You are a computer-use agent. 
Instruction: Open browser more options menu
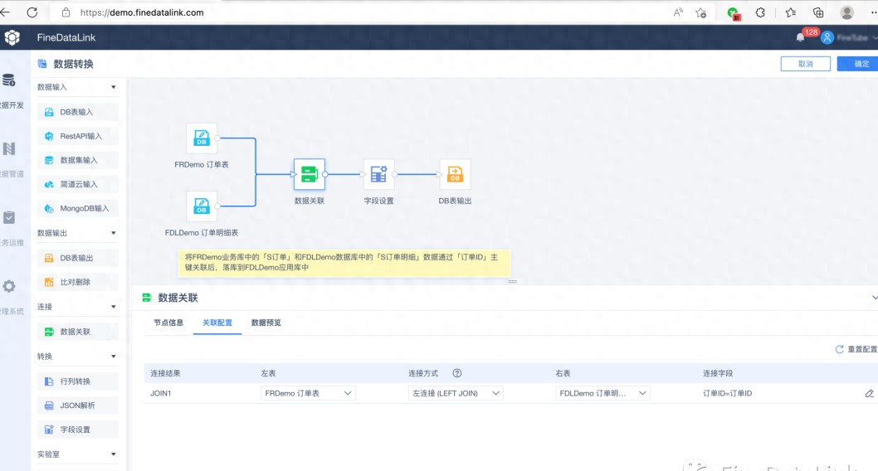(x=873, y=12)
